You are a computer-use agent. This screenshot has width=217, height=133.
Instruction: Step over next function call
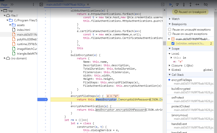[x=177, y=5]
